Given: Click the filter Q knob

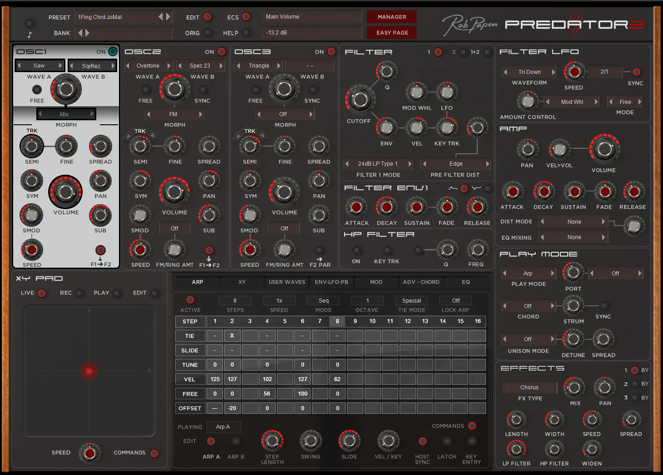Looking at the screenshot, I should (x=387, y=71).
